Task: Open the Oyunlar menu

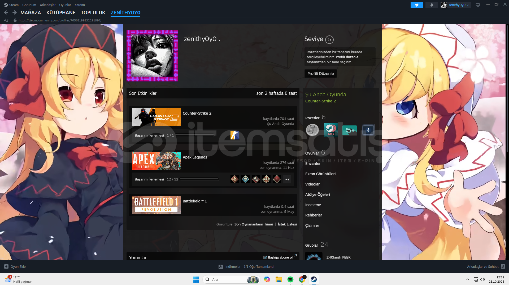Action: coord(65,5)
